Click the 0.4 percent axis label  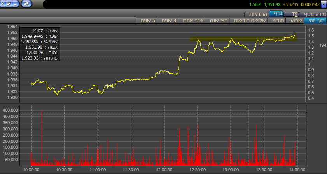311,98
